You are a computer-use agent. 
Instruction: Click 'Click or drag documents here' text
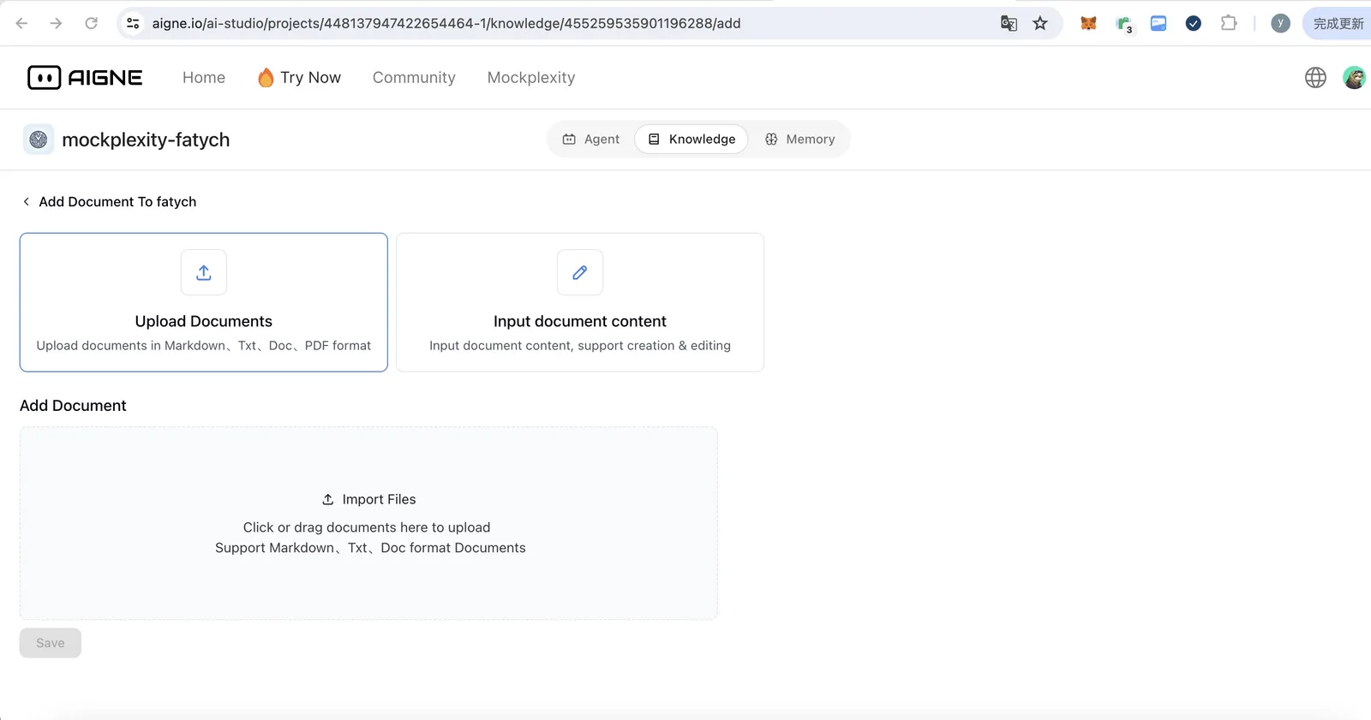(x=367, y=527)
